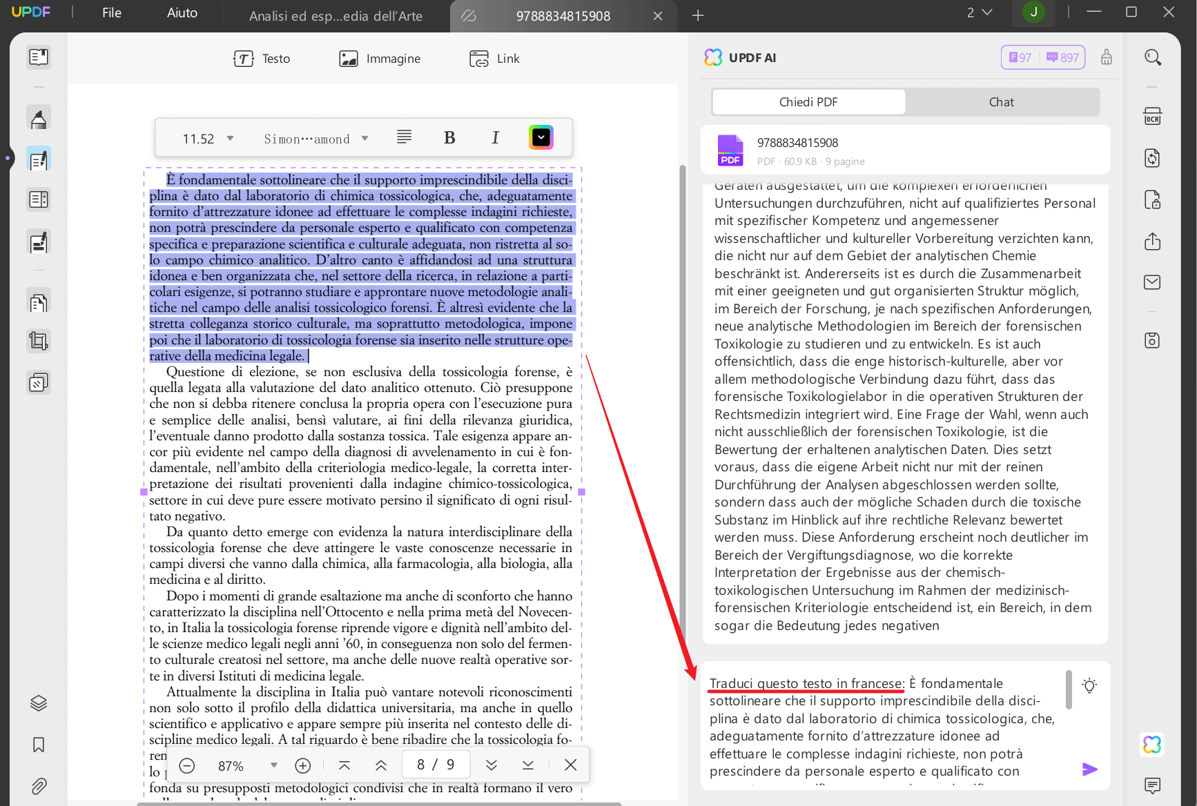The image size is (1197, 806).
Task: Save as other disk icon
Action: pos(1152,340)
